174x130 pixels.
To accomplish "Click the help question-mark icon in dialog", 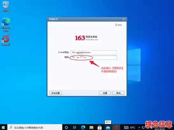I will click(x=116, y=25).
